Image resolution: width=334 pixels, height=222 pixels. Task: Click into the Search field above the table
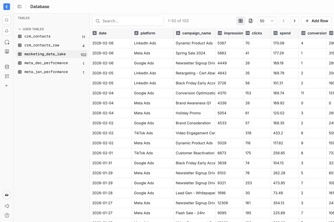coord(127,21)
